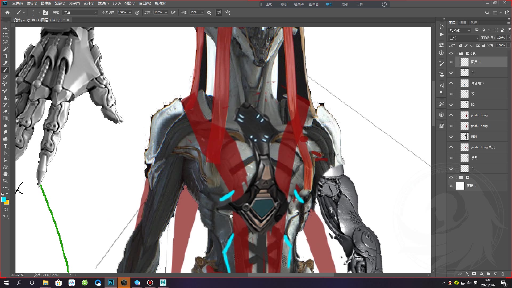512x288 pixels.
Task: Select the Crop tool
Action: [x=5, y=56]
